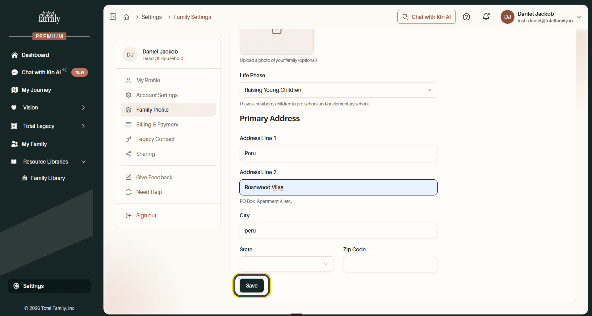The image size is (592, 316).
Task: Expand the Vision submenu chevron
Action: 83,108
